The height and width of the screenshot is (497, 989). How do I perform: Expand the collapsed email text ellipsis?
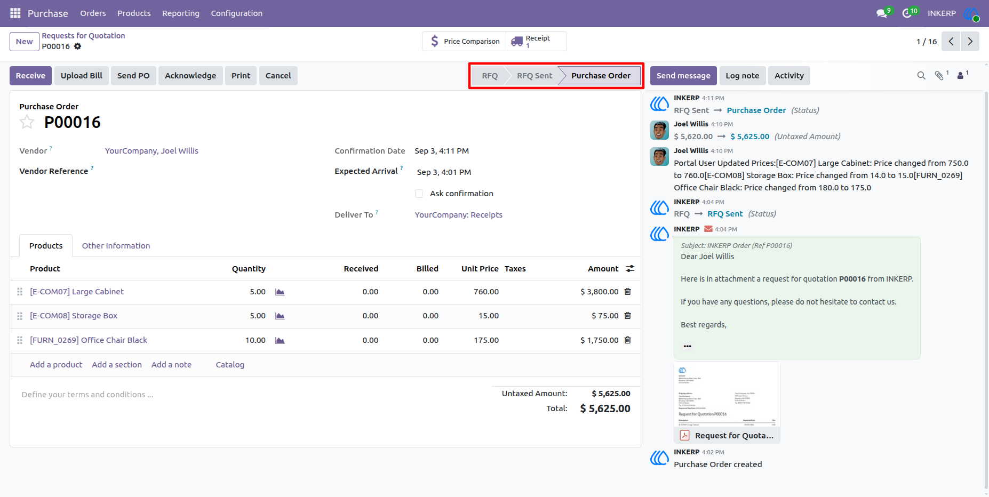tap(688, 346)
